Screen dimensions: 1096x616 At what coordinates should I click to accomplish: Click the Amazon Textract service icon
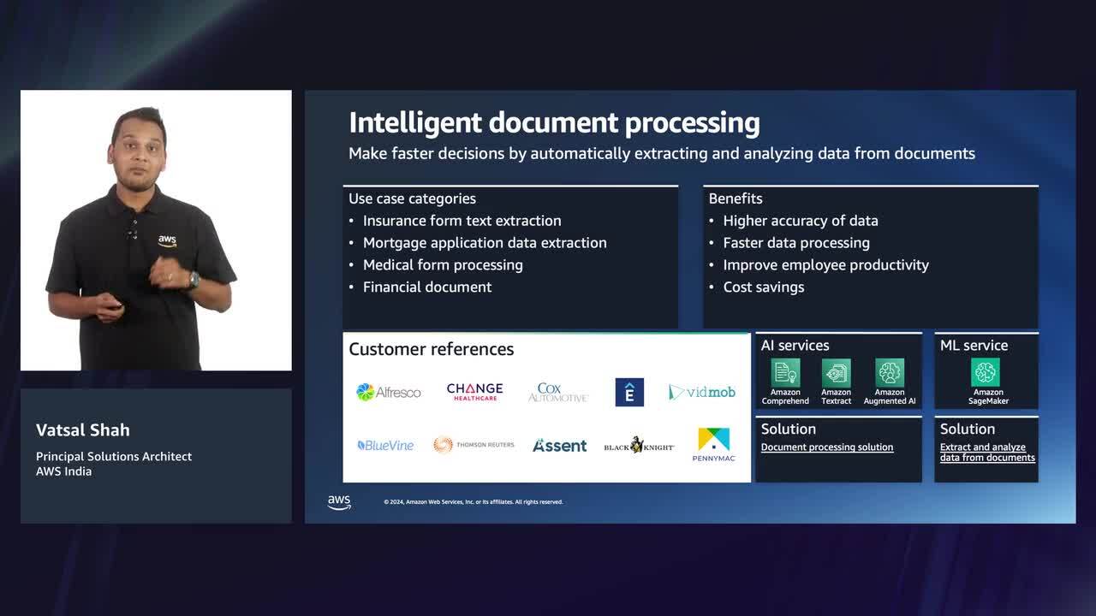coord(836,372)
